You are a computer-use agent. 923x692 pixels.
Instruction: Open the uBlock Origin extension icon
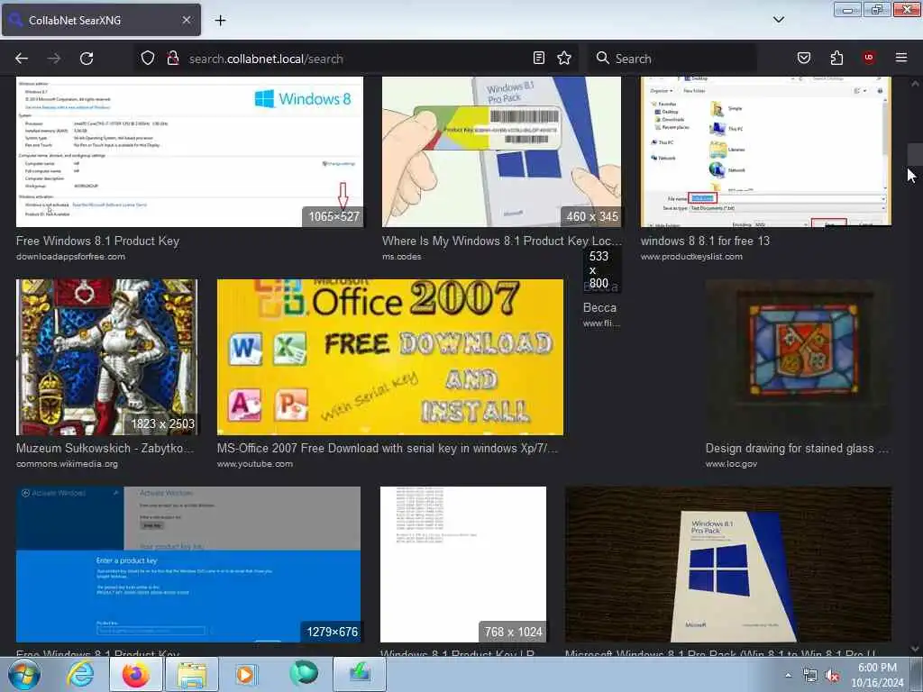click(x=869, y=58)
